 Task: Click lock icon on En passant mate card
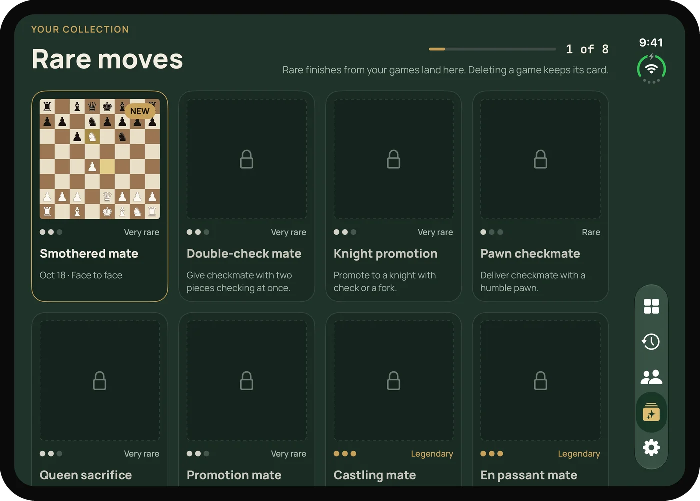pyautogui.click(x=541, y=381)
